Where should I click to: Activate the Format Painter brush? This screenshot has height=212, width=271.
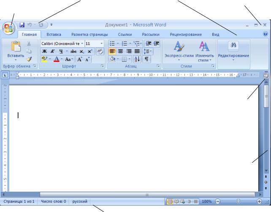pyautogui.click(x=29, y=59)
